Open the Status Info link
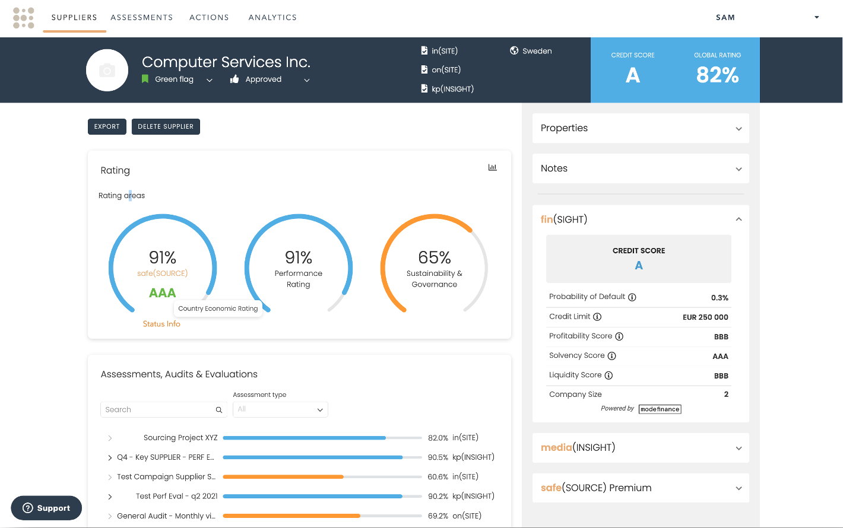The height and width of the screenshot is (528, 843). tap(161, 324)
